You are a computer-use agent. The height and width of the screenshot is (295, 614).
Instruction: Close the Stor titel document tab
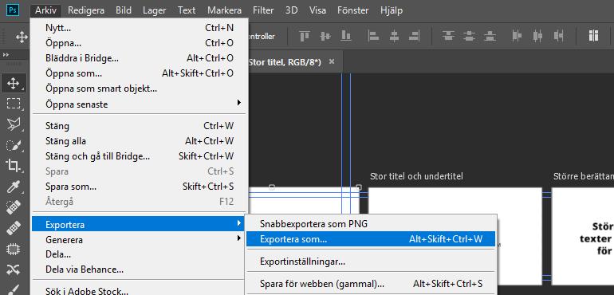coord(332,61)
